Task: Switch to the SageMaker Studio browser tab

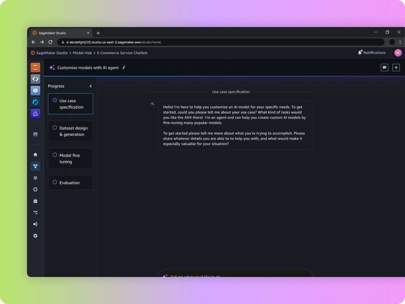Action: point(59,33)
